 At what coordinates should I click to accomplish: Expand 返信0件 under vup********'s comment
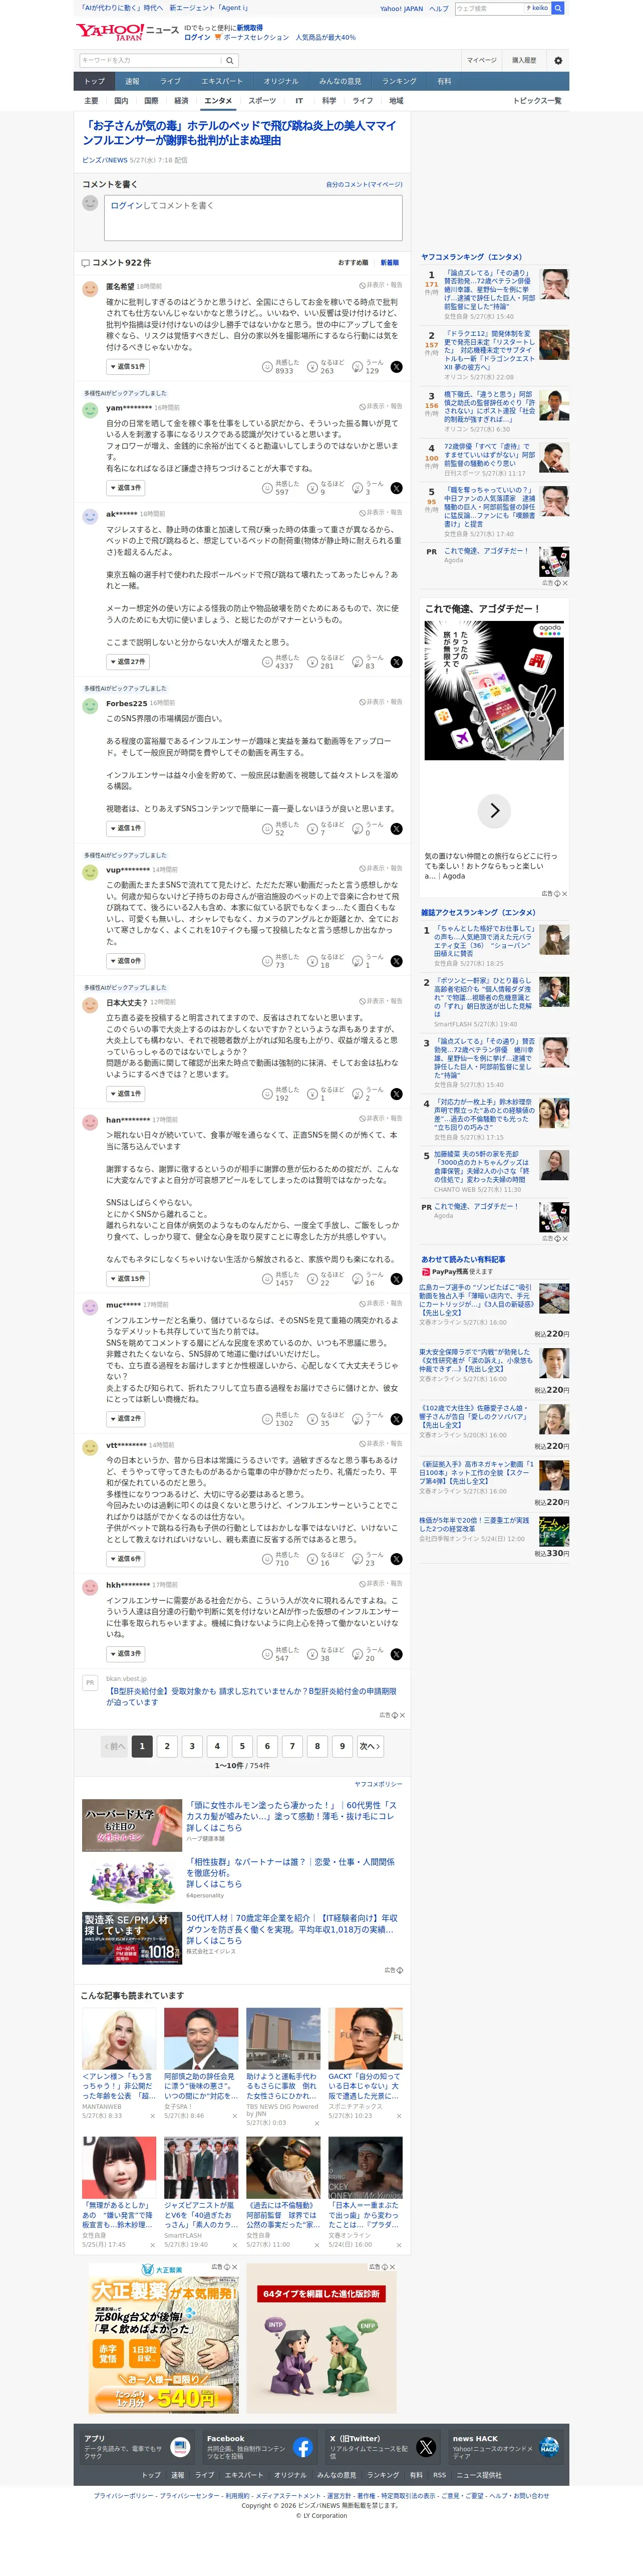pyautogui.click(x=125, y=961)
